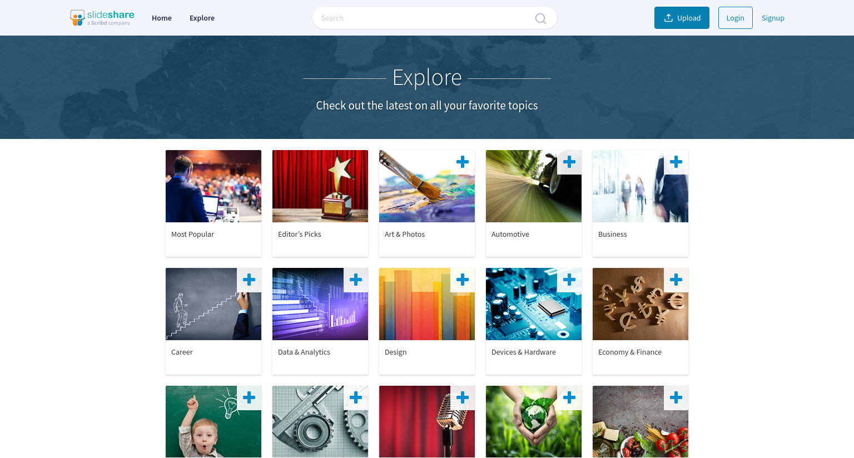Screen dimensions: 854x458
Task: Click plus icon on microphone card
Action: pyautogui.click(x=463, y=397)
